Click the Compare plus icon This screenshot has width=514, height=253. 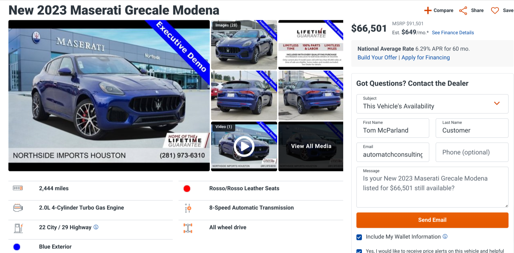coord(428,11)
